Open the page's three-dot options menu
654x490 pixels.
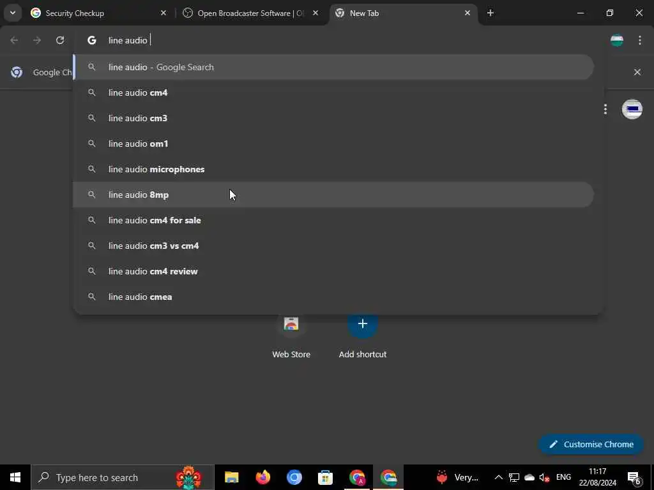pyautogui.click(x=605, y=109)
